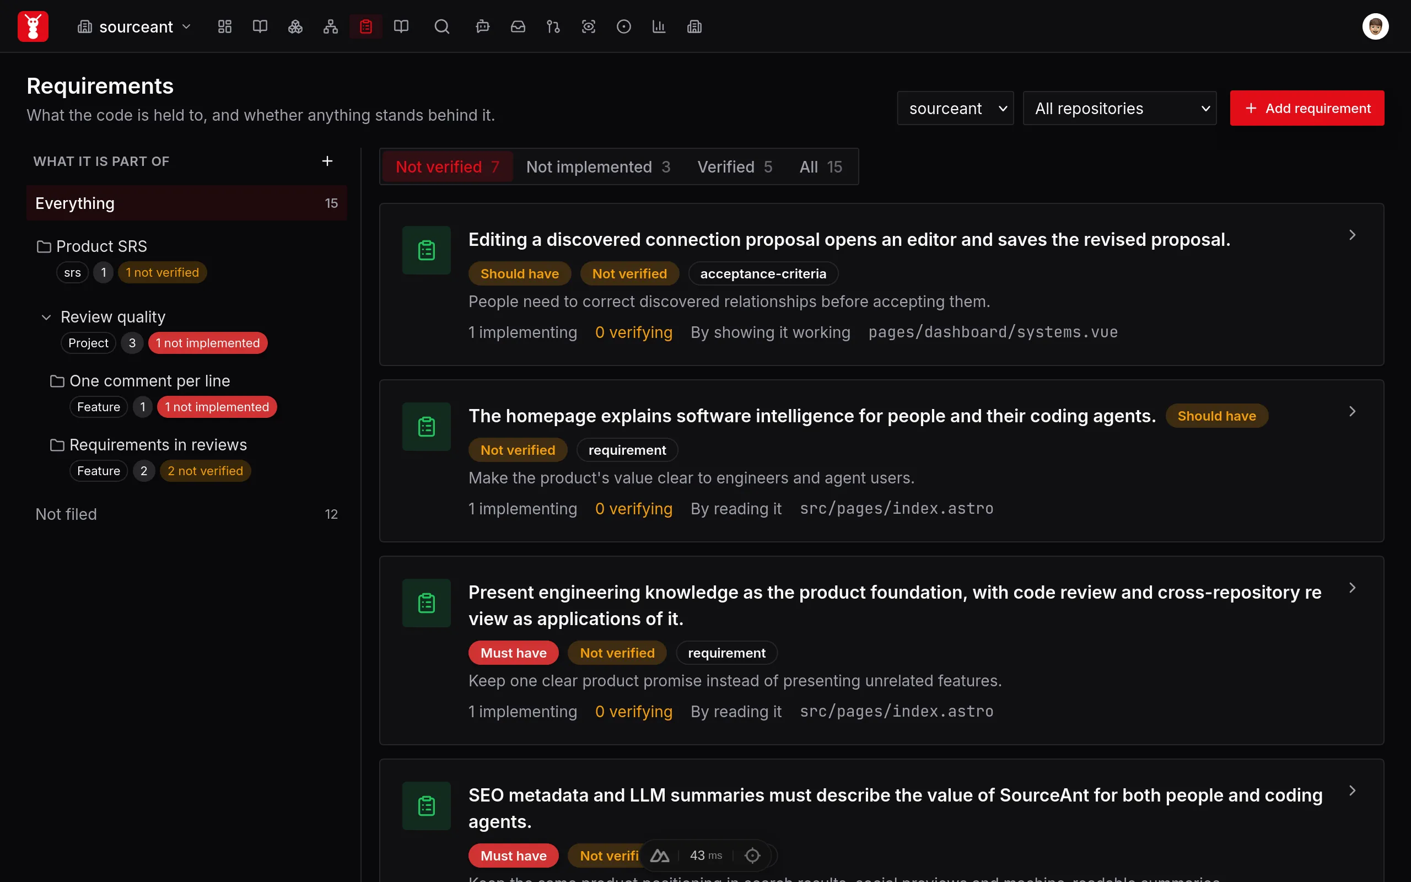The height and width of the screenshot is (882, 1411).
Task: Open the sourceant organization select dropdown
Action: [x=955, y=108]
